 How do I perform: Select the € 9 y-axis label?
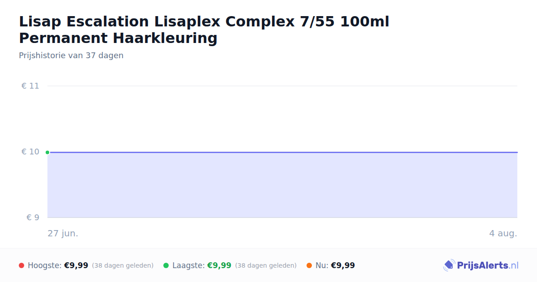point(33,218)
